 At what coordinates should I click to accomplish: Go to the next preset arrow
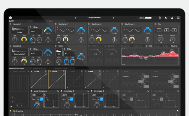pyautogui.click(x=113, y=18)
